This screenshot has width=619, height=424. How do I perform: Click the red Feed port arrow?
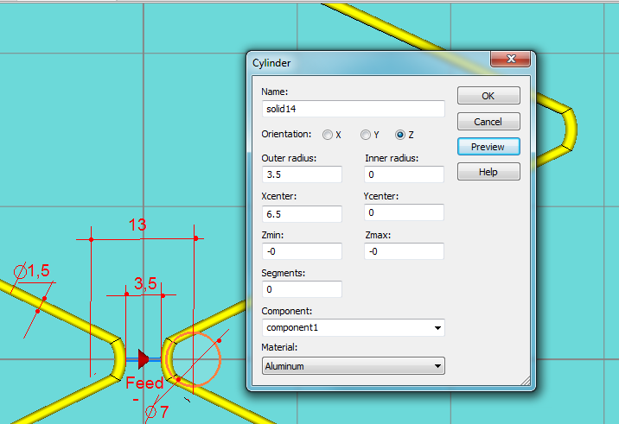point(144,359)
